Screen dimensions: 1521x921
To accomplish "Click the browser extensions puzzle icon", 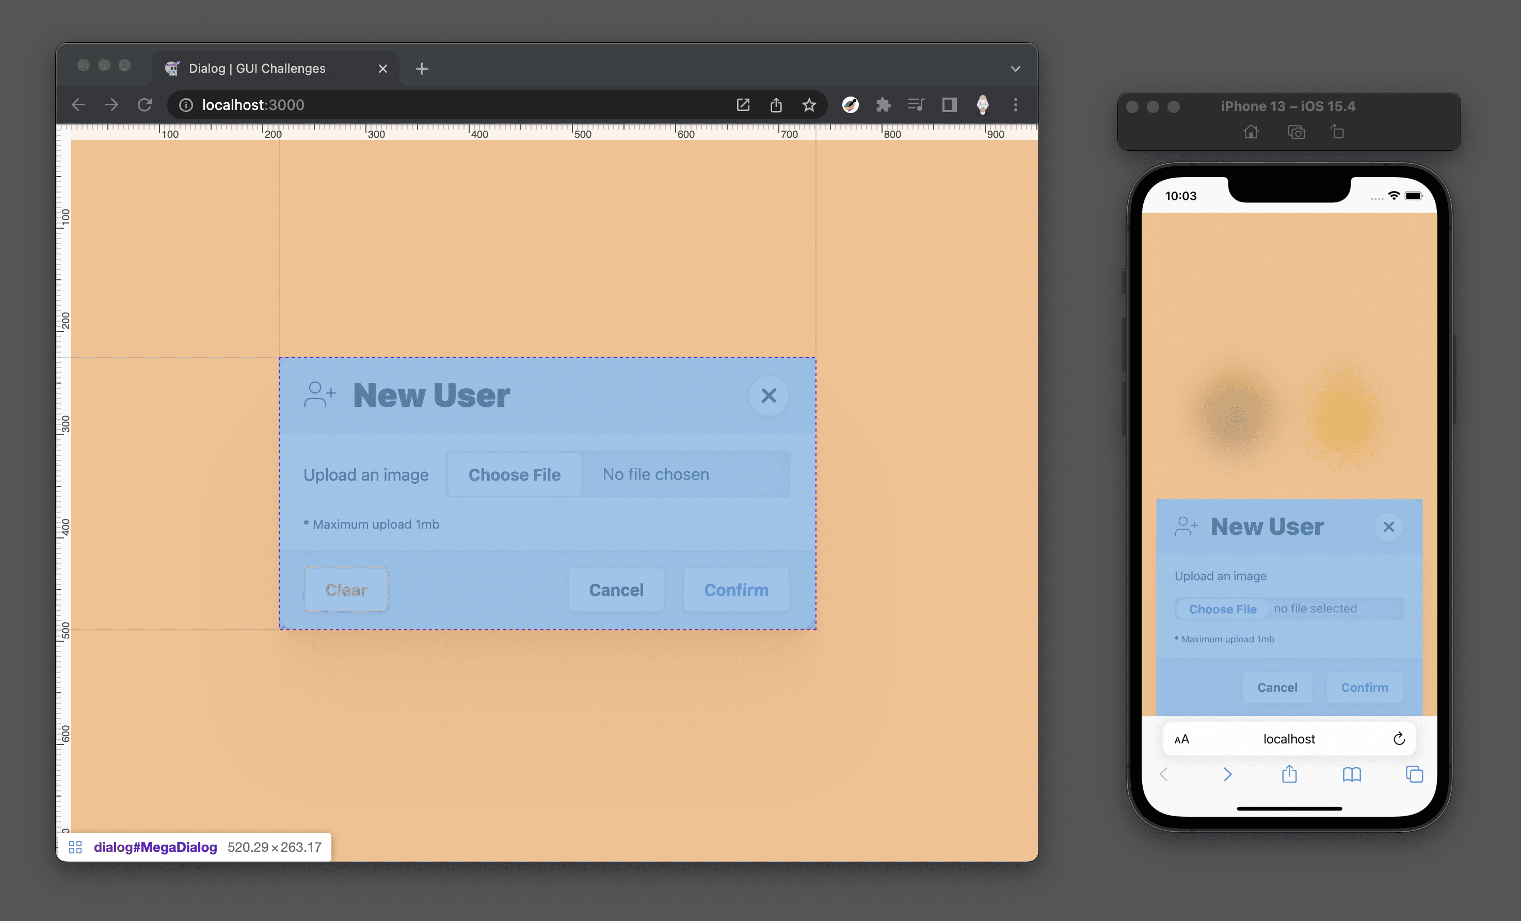I will point(883,104).
